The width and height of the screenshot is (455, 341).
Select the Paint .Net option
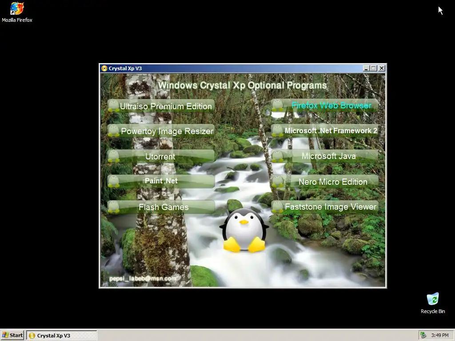click(161, 181)
